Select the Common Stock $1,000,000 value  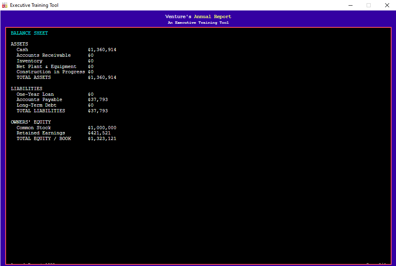point(102,128)
